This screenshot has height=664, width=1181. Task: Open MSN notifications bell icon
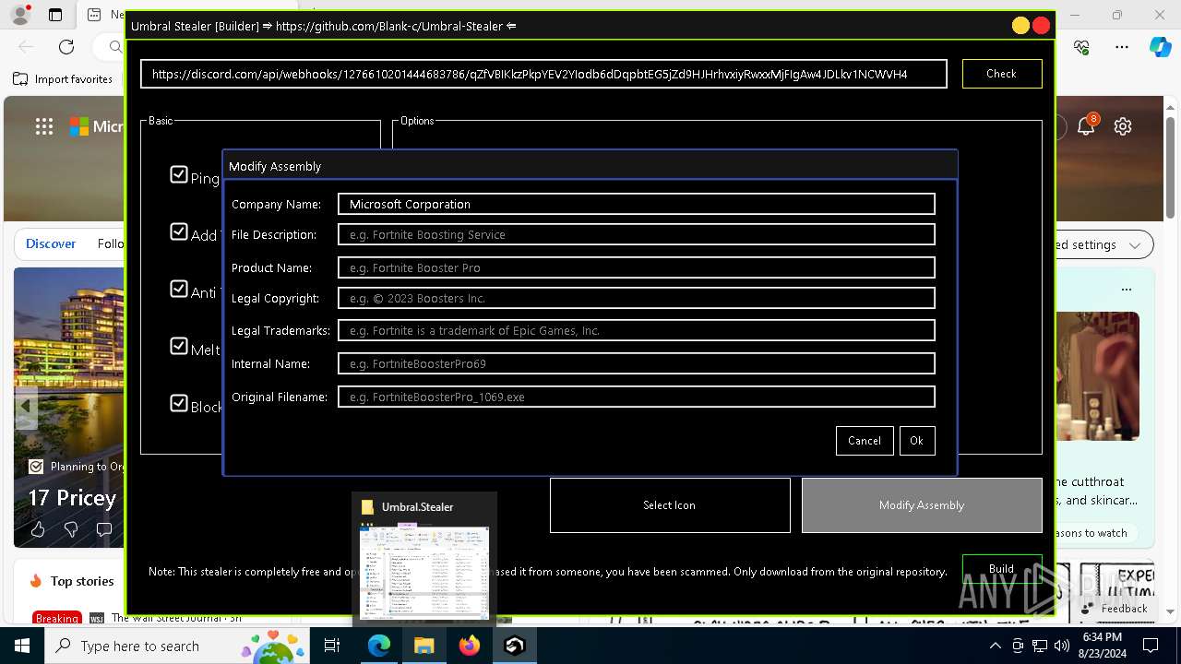(x=1086, y=126)
